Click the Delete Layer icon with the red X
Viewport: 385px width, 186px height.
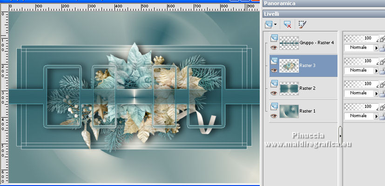click(x=287, y=25)
